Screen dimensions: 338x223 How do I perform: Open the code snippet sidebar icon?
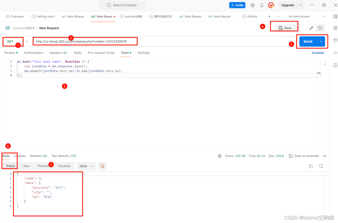click(335, 53)
